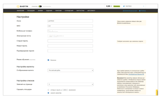The image size is (162, 99).
Task: Open the Автопилот menu item
Action: [91, 10]
